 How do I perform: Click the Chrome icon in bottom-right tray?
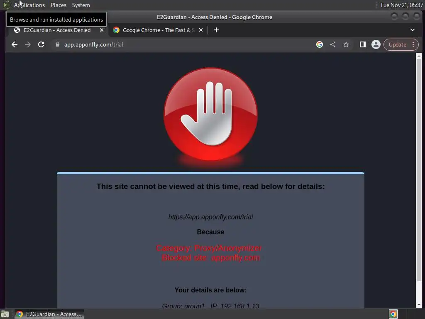click(x=393, y=314)
